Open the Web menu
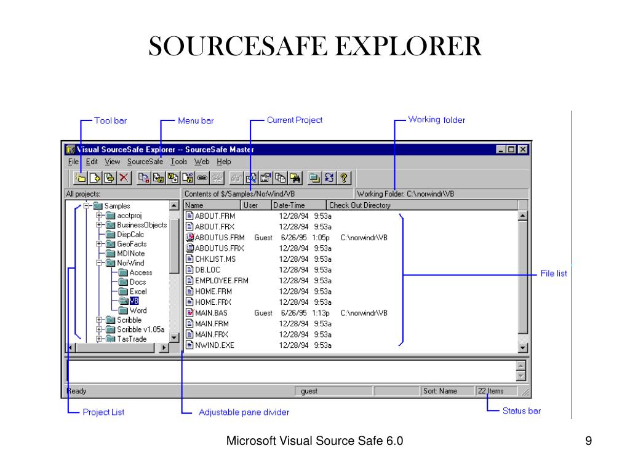 coord(202,162)
